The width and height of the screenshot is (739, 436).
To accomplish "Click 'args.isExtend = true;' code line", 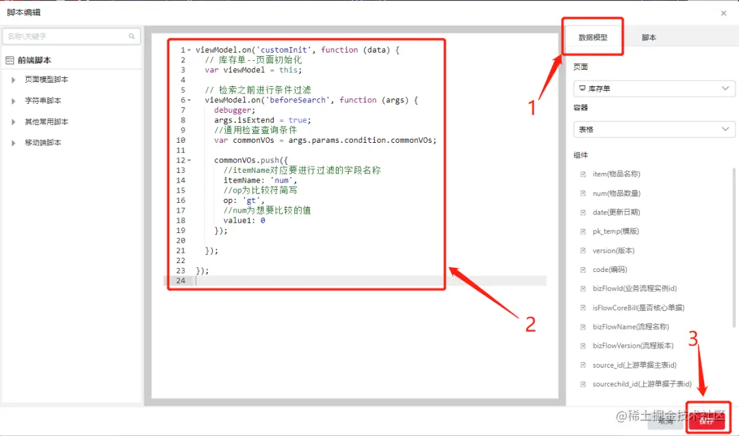I will click(263, 120).
